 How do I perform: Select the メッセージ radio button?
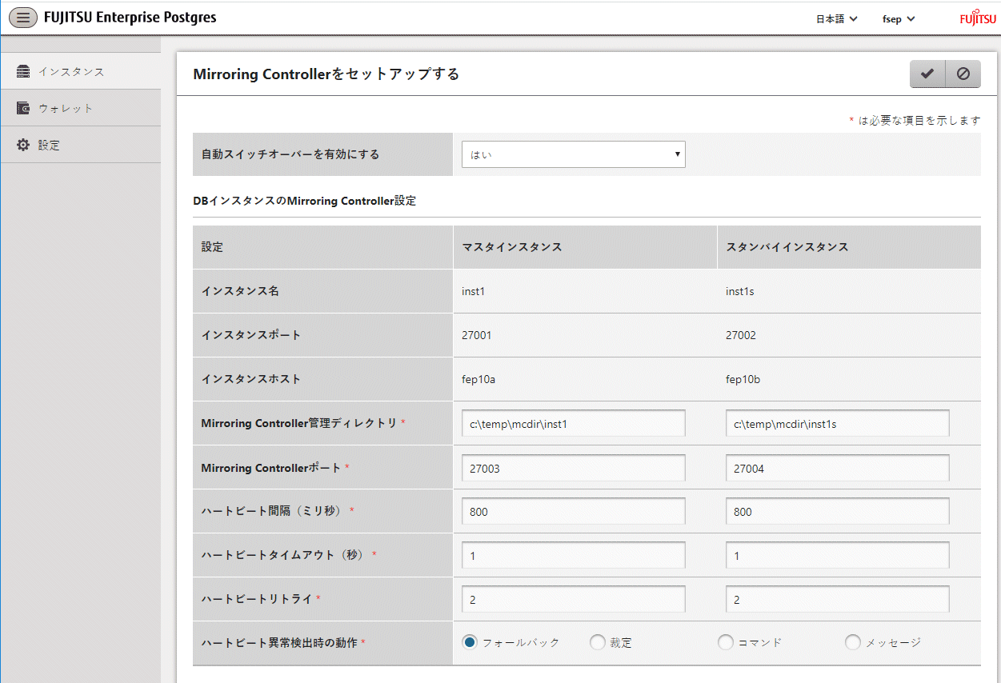tap(853, 642)
